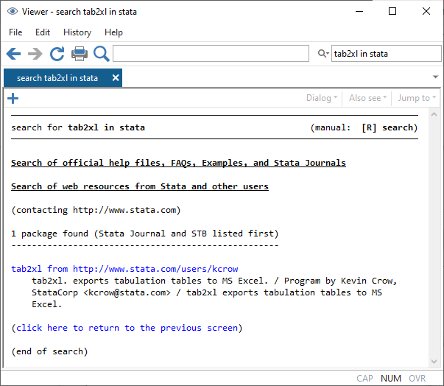Close the 'search tab2xl in stata' tab

[116, 77]
